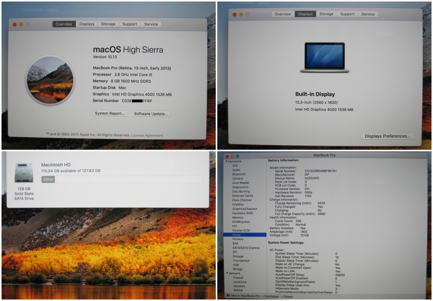Viewport: 433px width, 301px height.
Task: Click the Built-in Display heading
Action: click(315, 94)
